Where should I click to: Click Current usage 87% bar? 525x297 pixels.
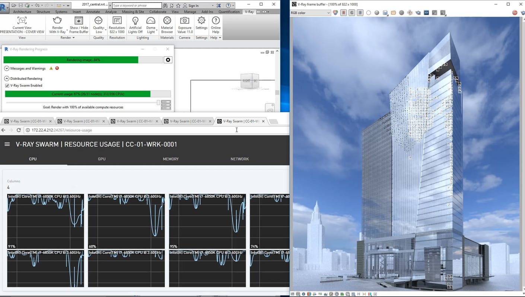coord(88,94)
